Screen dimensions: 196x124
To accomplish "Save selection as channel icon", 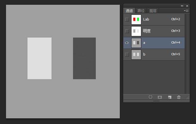I will (x=160, y=97).
